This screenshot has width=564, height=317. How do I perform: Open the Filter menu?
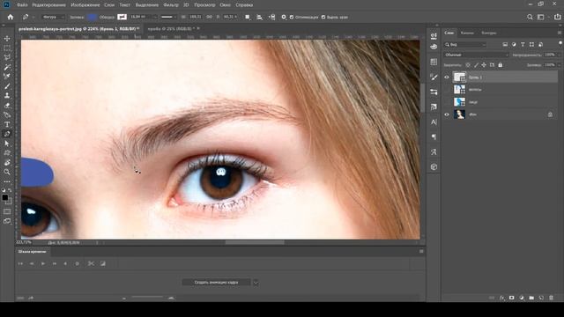[x=171, y=5]
